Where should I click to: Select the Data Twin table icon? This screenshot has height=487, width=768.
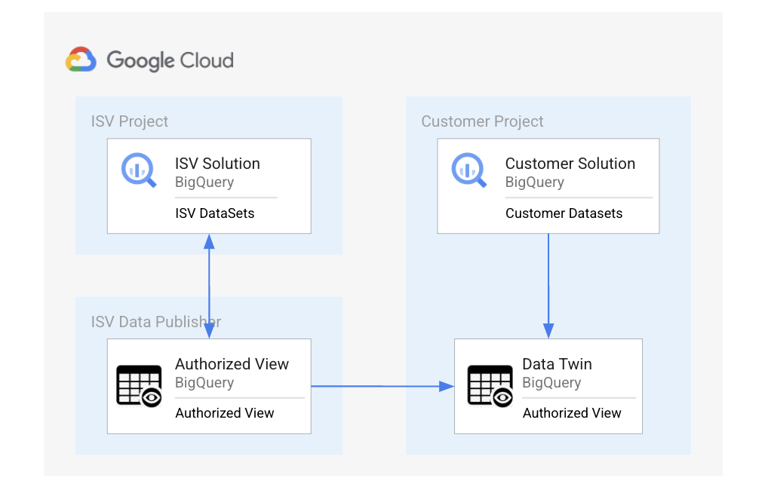coord(490,384)
